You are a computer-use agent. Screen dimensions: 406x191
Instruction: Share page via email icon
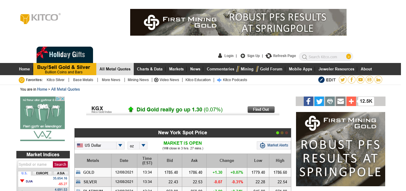coord(340,101)
